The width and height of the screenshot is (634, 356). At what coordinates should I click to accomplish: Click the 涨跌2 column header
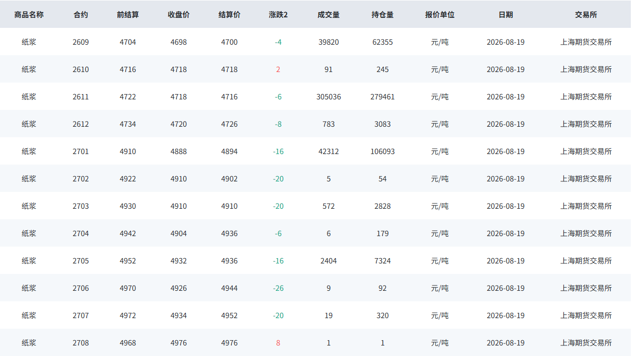(278, 15)
